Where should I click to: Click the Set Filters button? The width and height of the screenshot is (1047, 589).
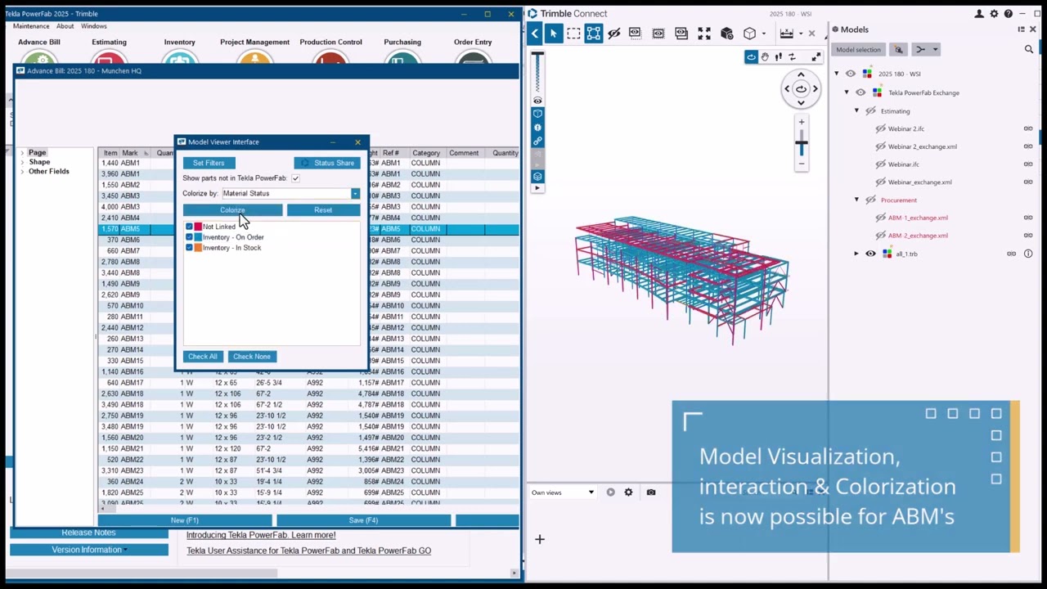pyautogui.click(x=209, y=163)
